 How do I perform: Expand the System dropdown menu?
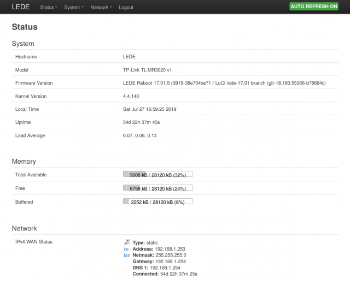pyautogui.click(x=74, y=7)
